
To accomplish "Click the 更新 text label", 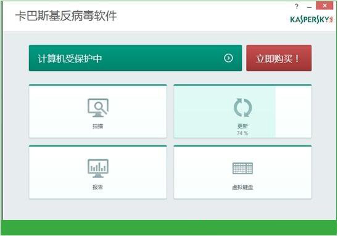I will [x=243, y=126].
